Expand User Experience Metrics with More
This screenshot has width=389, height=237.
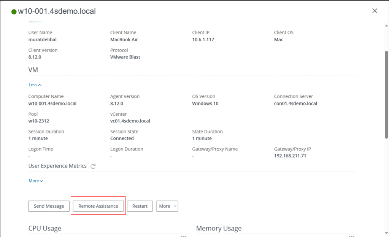[x=36, y=181]
